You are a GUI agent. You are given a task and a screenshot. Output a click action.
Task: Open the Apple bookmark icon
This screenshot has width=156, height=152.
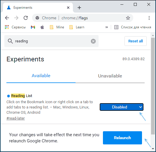tap(42, 27)
